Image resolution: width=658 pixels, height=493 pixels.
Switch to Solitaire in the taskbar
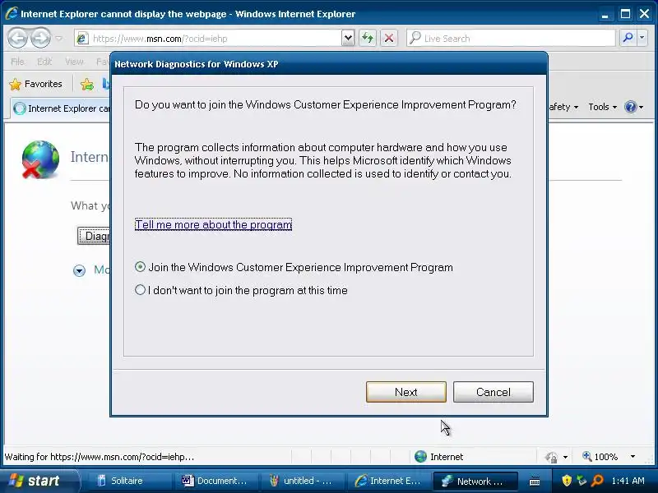130,481
